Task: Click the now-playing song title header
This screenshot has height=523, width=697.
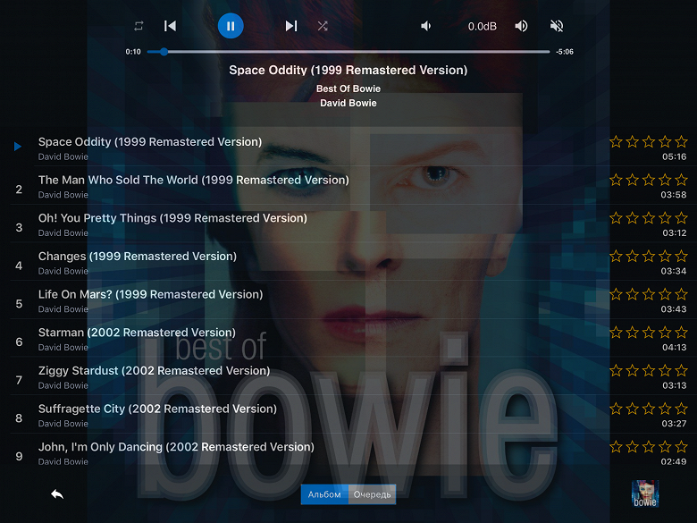Action: point(348,71)
